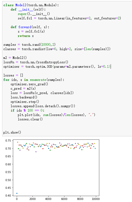This screenshot has height=202, width=132.
Task: Click the self.fc1 Linear layer line
Action: tap(69, 18)
